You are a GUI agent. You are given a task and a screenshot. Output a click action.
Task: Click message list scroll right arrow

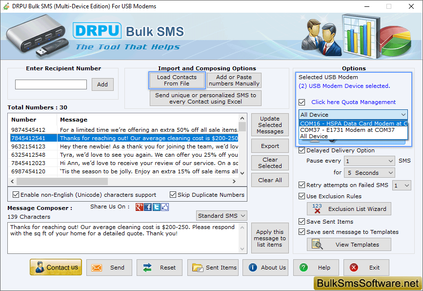coord(234,182)
